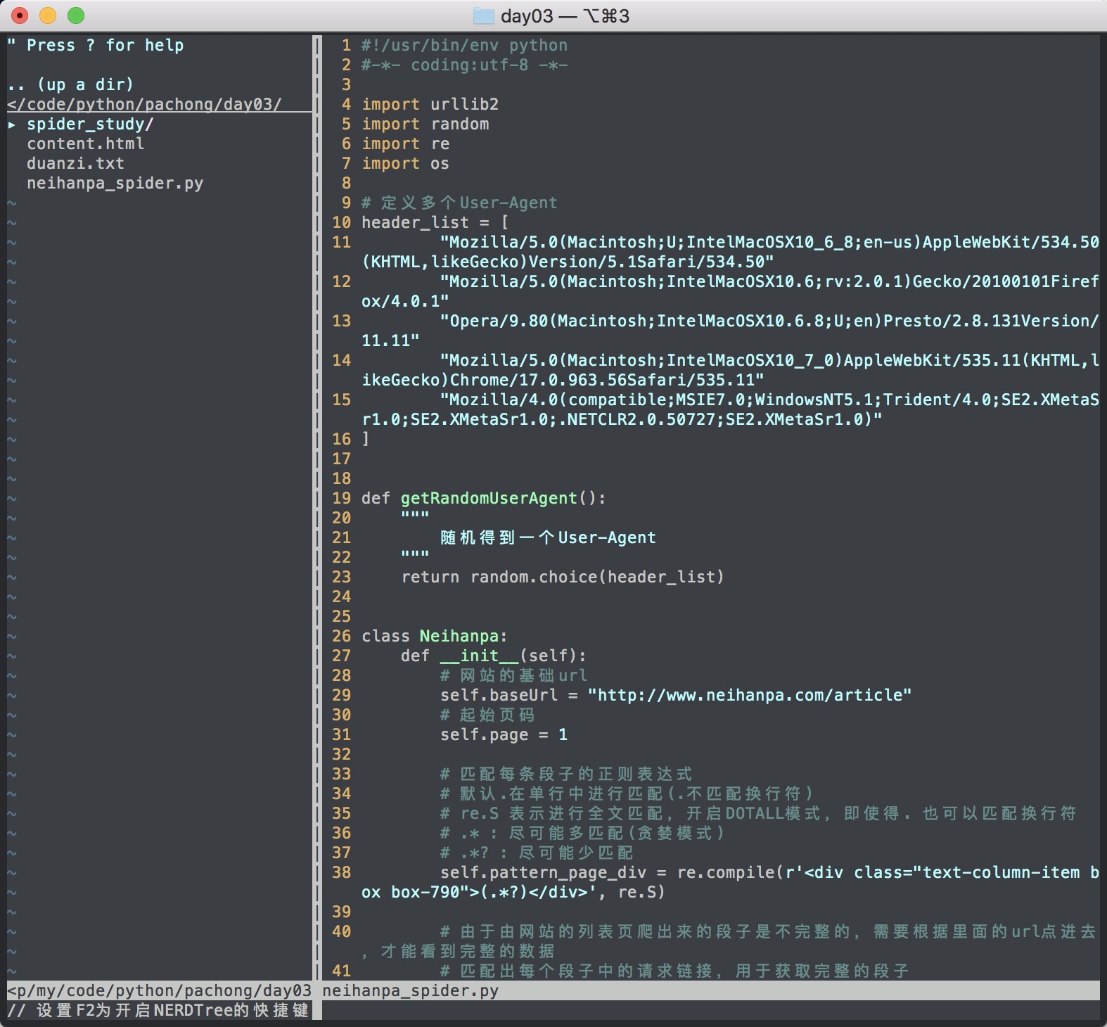Click 'import urllib2' line
Viewport: 1107px width, 1027px height.
click(x=430, y=105)
